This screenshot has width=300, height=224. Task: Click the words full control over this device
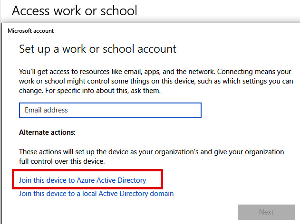(62, 161)
